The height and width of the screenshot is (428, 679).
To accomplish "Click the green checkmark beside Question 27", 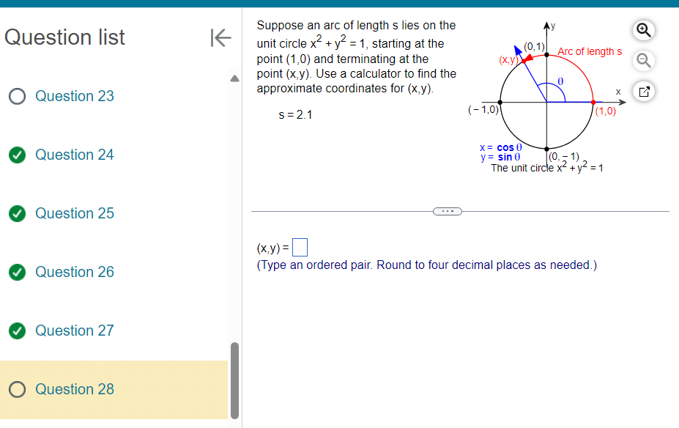I will [16, 331].
